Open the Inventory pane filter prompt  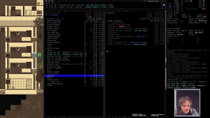pyautogui.click(x=118, y=117)
